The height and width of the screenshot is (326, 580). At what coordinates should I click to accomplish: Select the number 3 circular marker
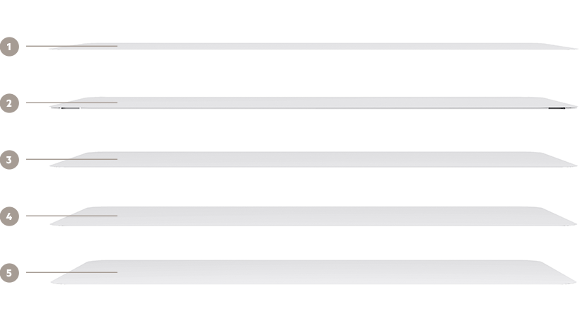coord(9,160)
